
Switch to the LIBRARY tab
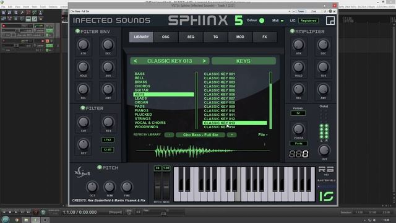pyautogui.click(x=141, y=37)
